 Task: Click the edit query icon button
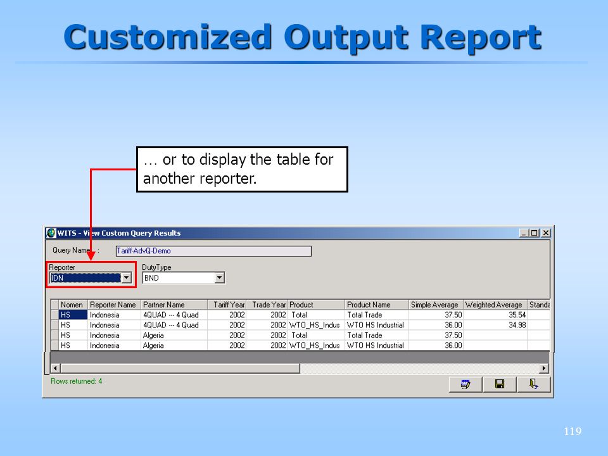click(x=465, y=384)
